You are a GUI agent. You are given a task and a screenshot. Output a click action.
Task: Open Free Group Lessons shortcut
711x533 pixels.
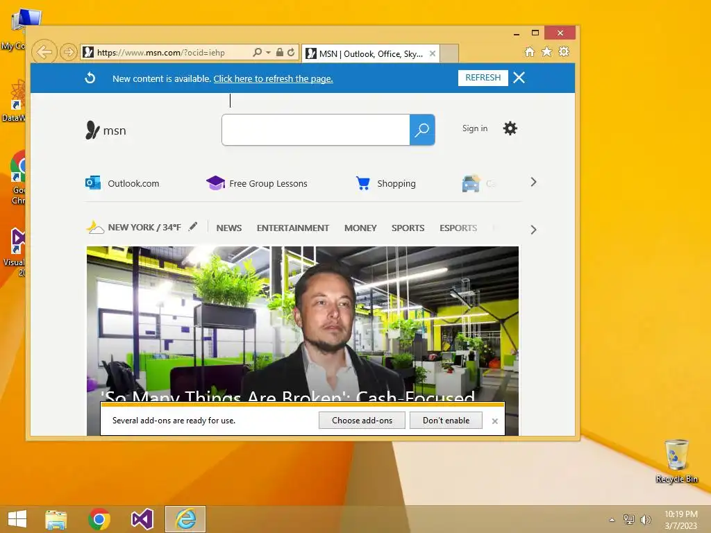257,183
